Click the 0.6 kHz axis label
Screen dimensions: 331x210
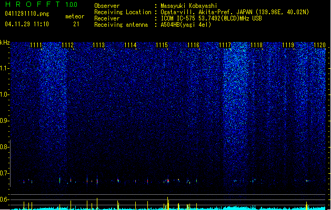5,199
